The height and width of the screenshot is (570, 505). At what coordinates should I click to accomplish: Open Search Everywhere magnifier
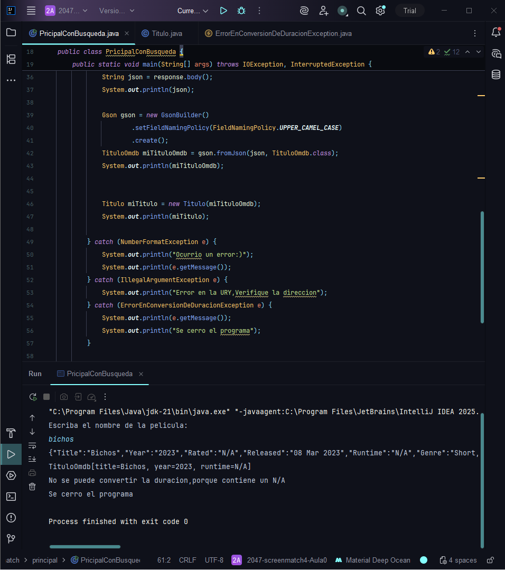pyautogui.click(x=361, y=11)
